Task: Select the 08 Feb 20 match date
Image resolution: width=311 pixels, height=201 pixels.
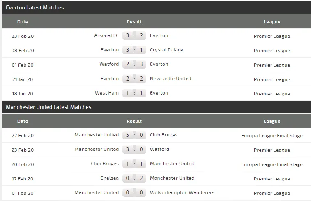Action: [23, 51]
